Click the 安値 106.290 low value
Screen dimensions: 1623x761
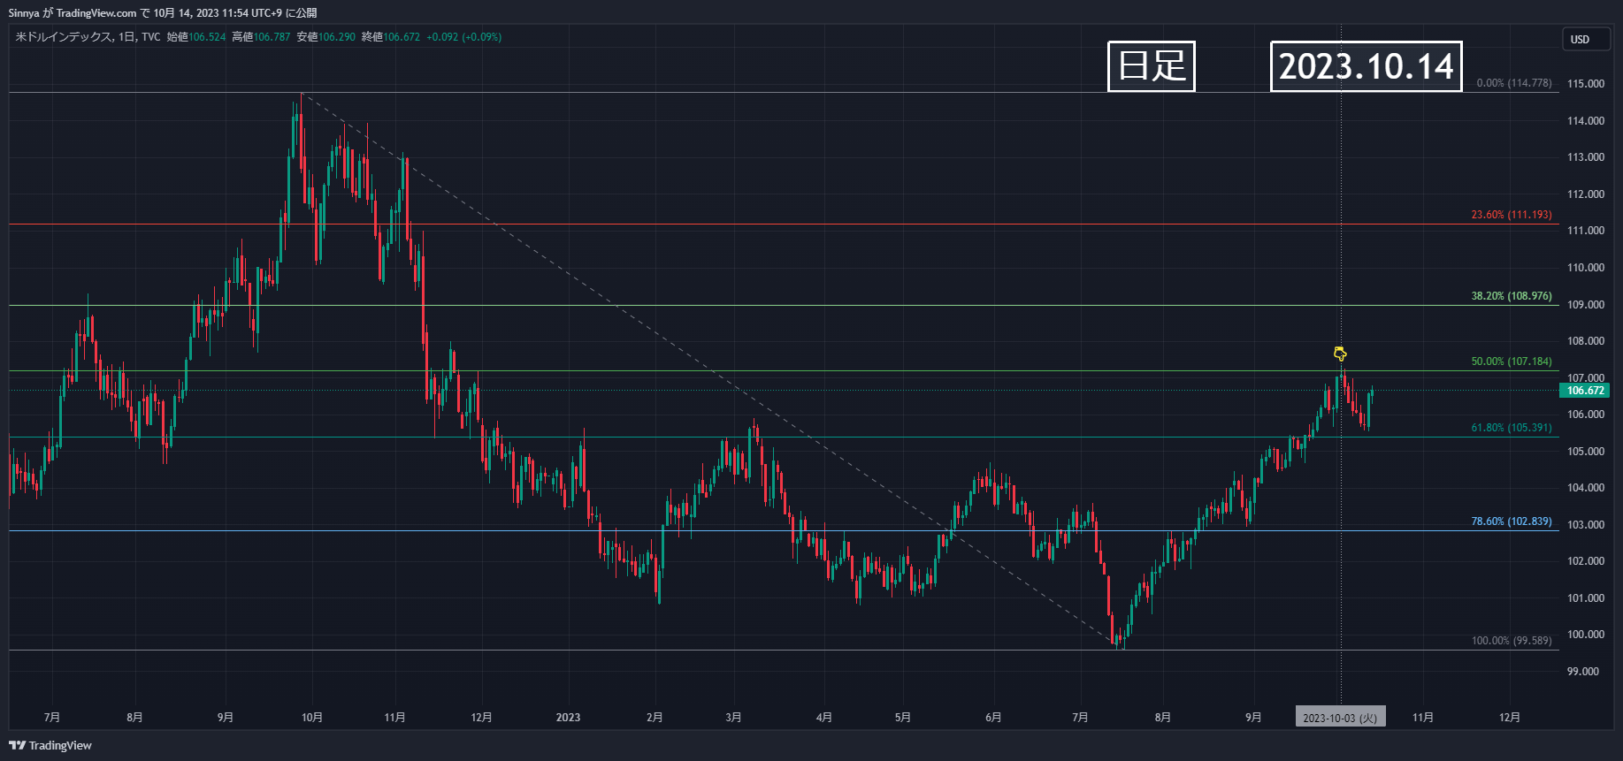coord(325,37)
